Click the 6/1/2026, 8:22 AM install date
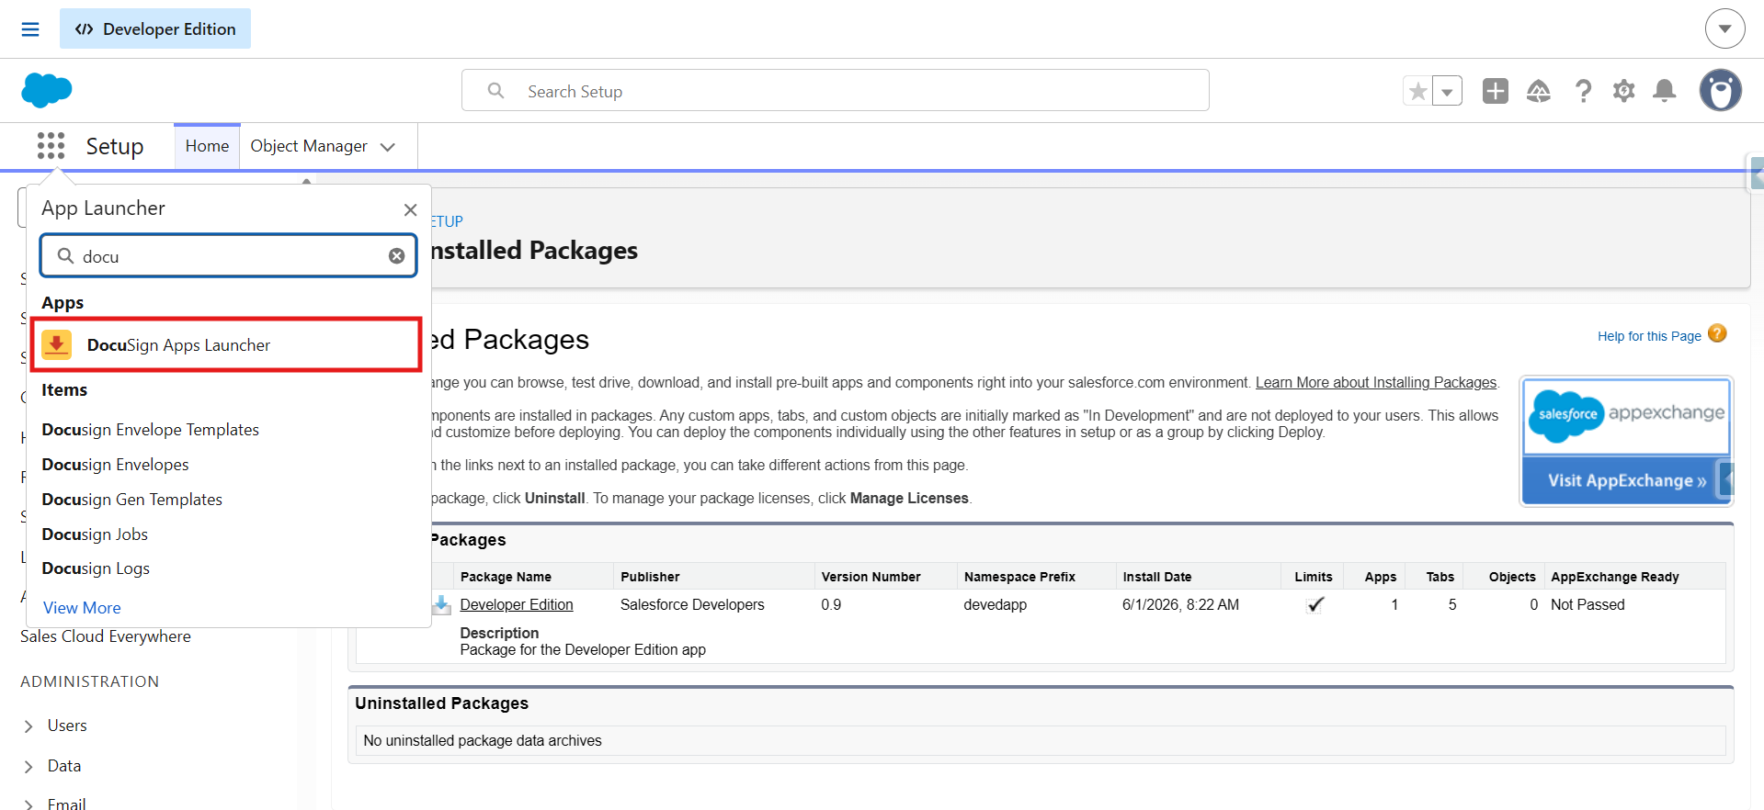Screen dimensions: 1764x810 coord(1180,604)
